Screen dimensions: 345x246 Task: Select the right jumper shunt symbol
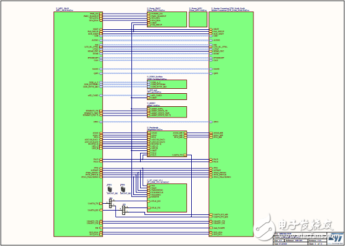point(123,189)
